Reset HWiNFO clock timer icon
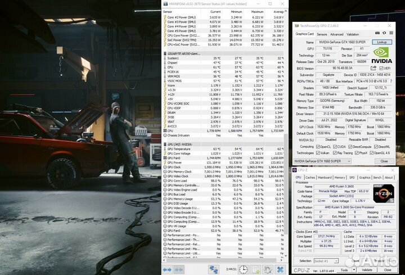405x275 pixels. pos(243,269)
